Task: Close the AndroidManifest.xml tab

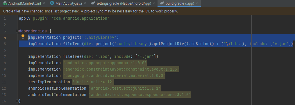Action: [x=44, y=3]
